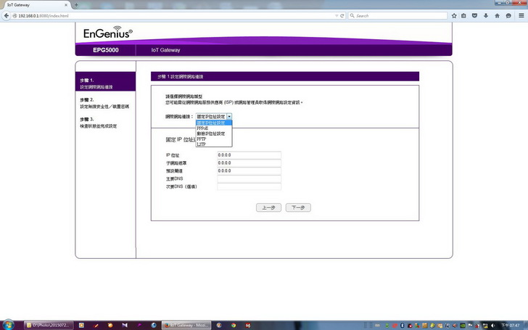Click the browser back arrow button
The height and width of the screenshot is (330, 528).
point(6,15)
